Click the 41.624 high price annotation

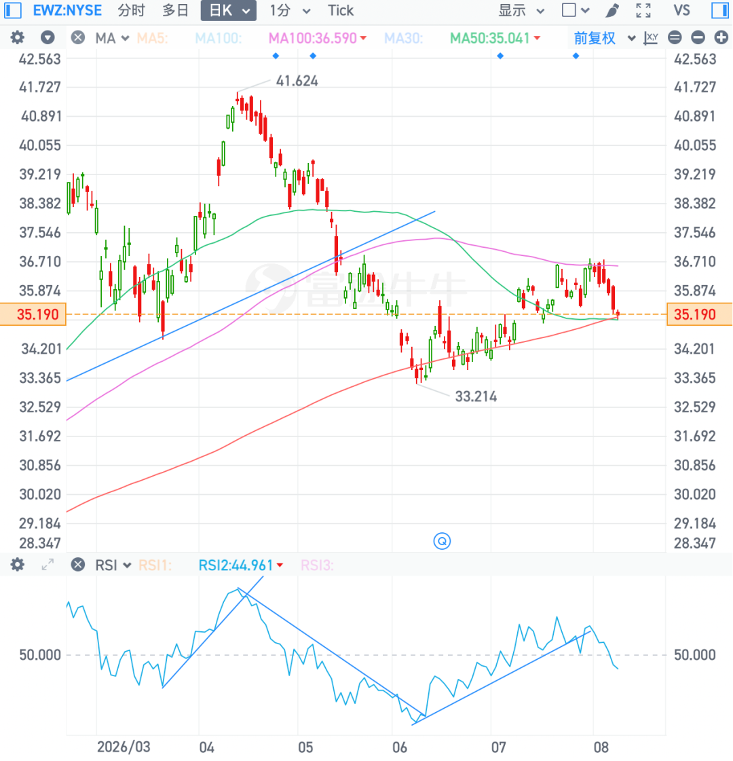[297, 81]
